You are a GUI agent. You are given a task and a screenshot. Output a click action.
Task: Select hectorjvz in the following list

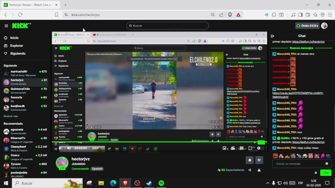coord(25,82)
